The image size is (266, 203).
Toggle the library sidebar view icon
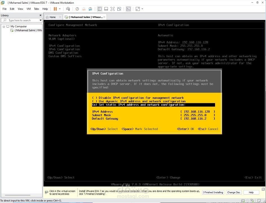tap(100, 9)
